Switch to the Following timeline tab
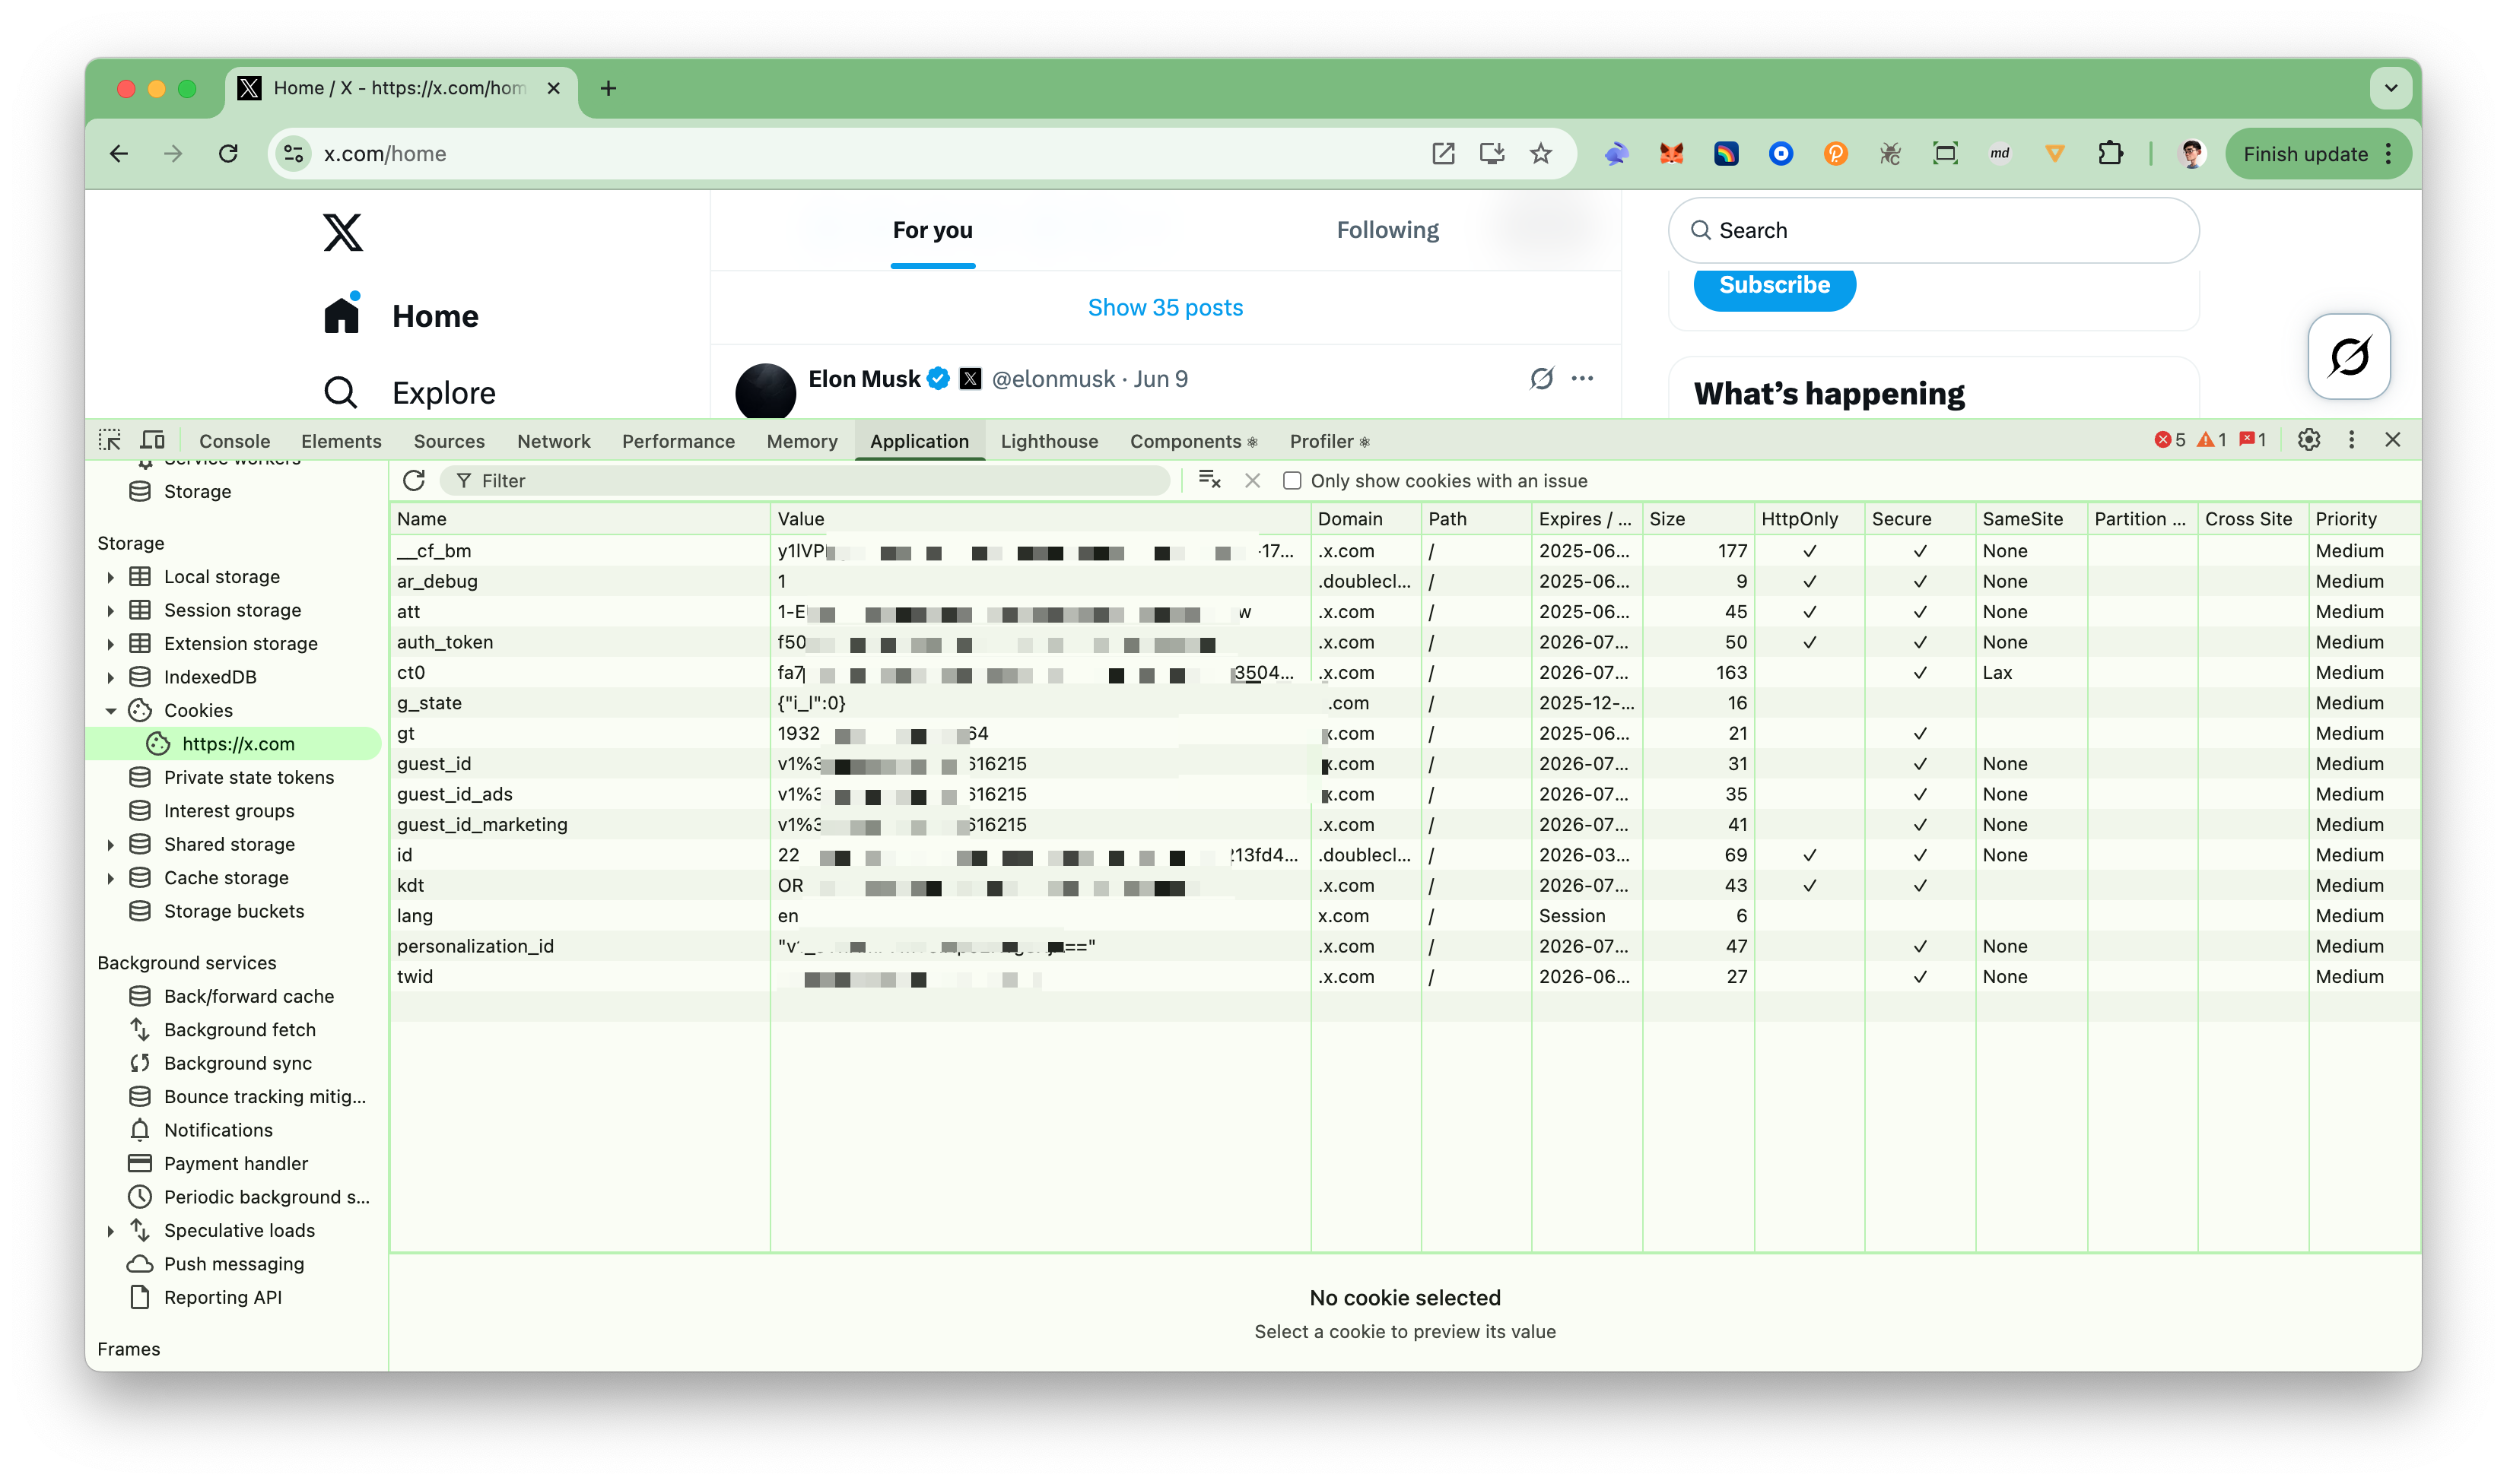The image size is (2507, 1484). 1387,230
